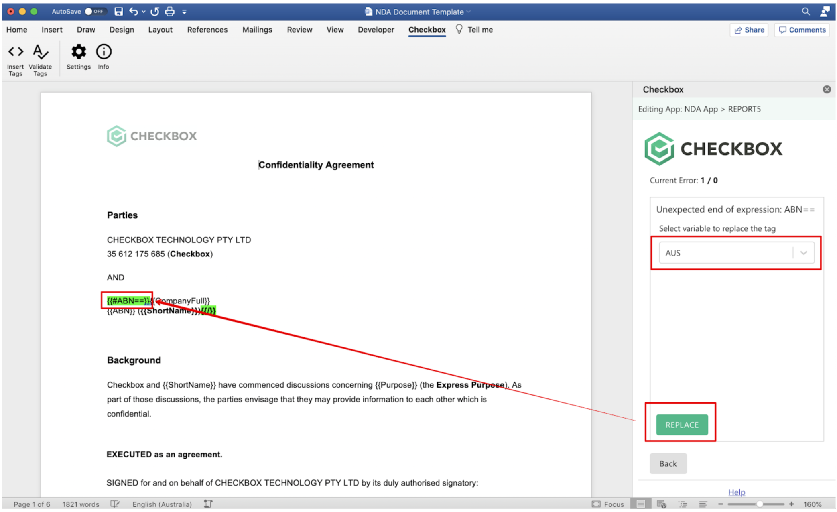The width and height of the screenshot is (837, 512).
Task: Toggle the AutoSave switch
Action: 95,12
